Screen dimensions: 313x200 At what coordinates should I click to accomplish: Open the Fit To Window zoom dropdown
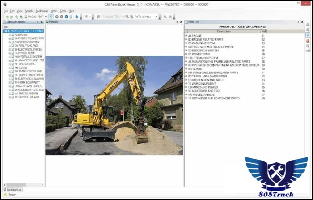pos(157,17)
